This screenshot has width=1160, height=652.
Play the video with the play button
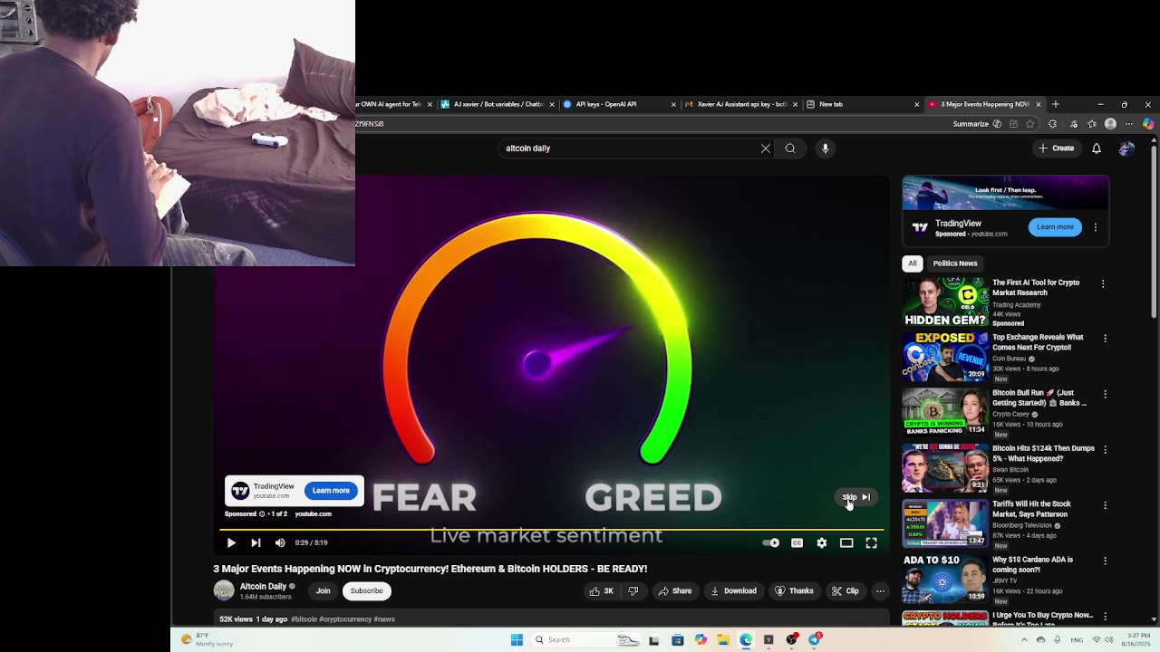231,542
